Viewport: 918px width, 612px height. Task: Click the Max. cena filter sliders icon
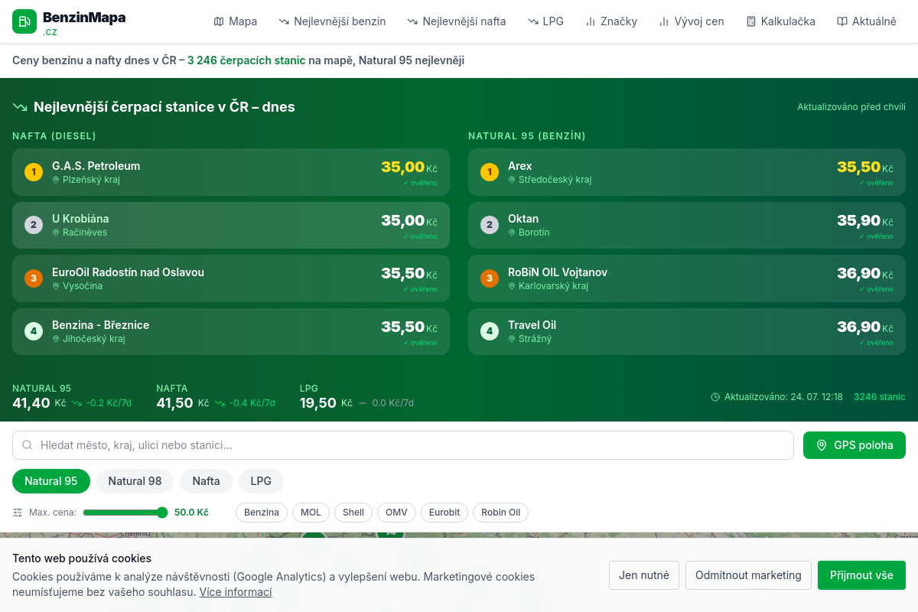[18, 513]
